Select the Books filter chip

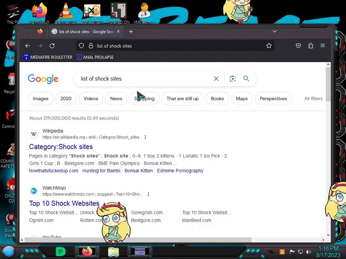pos(217,99)
